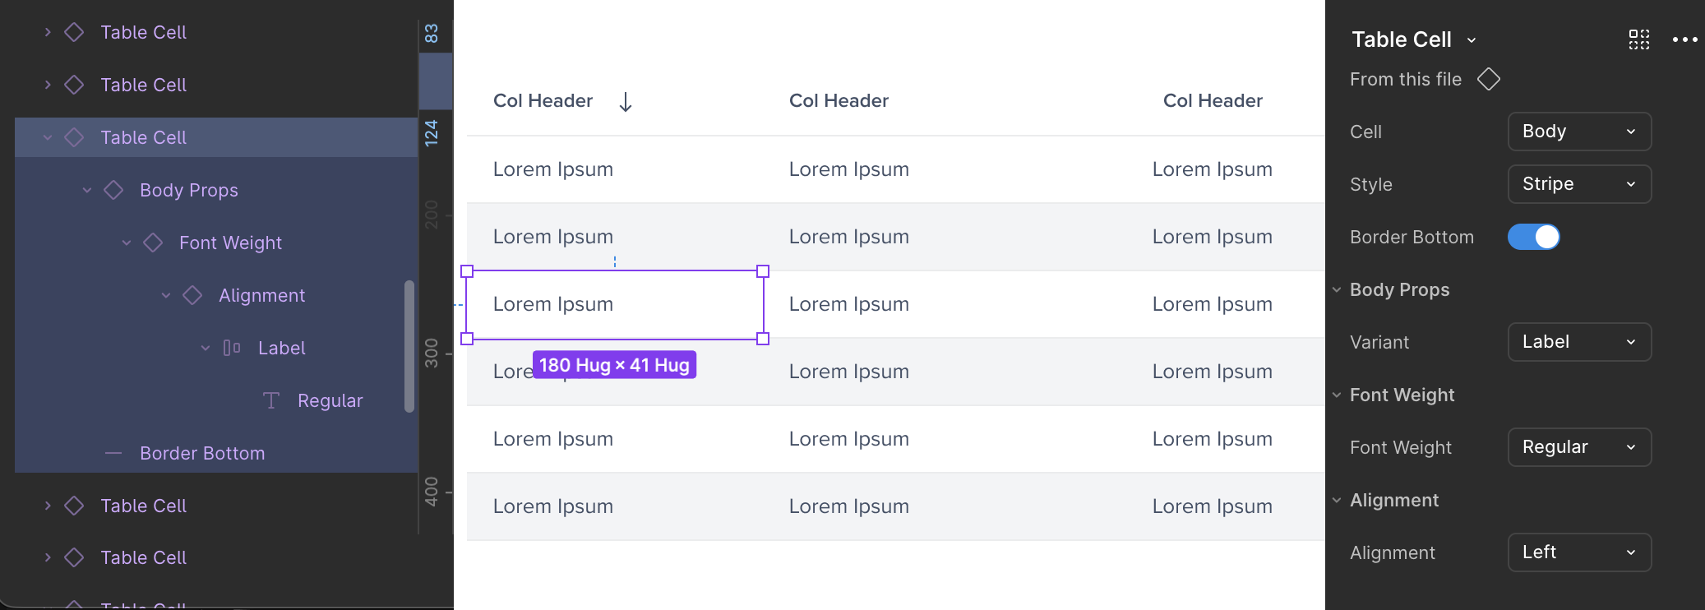Open the Alignment dropdown showing Left
This screenshot has height=610, width=1705.
[x=1579, y=552]
